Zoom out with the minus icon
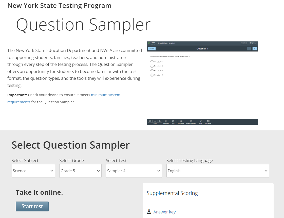The image size is (284, 218). click(x=155, y=121)
